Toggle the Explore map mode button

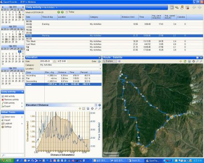110,61
